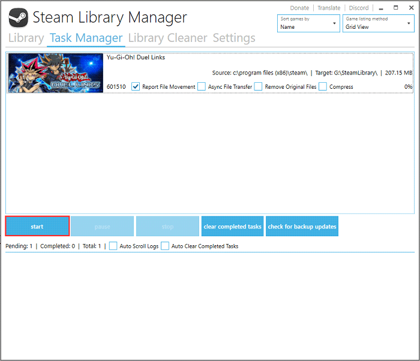The width and height of the screenshot is (420, 361).
Task: Open the Translate link
Action: (x=329, y=8)
